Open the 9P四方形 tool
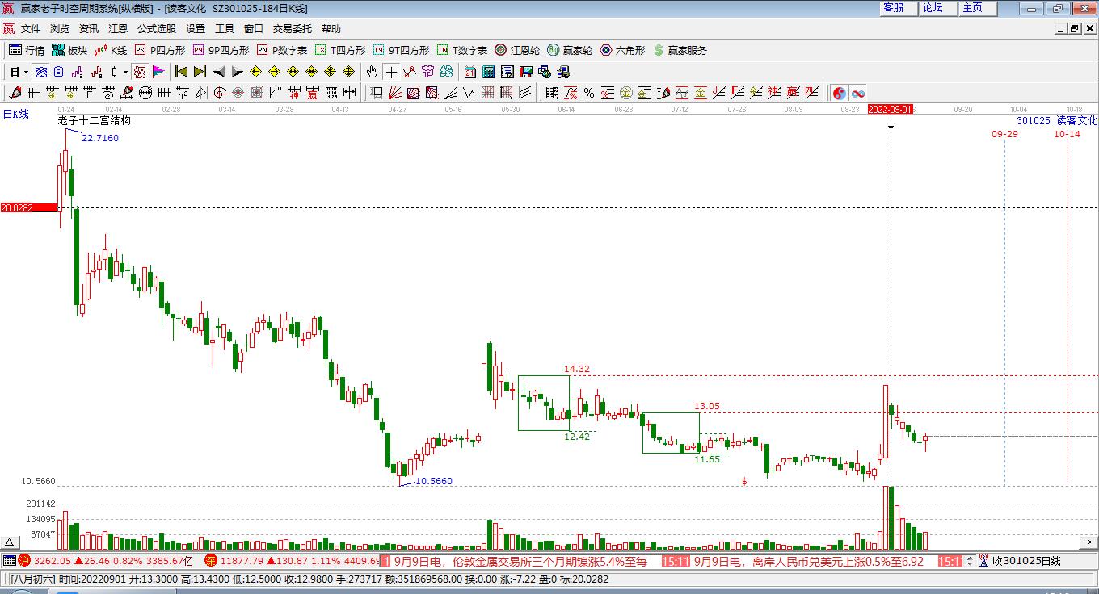 click(221, 50)
